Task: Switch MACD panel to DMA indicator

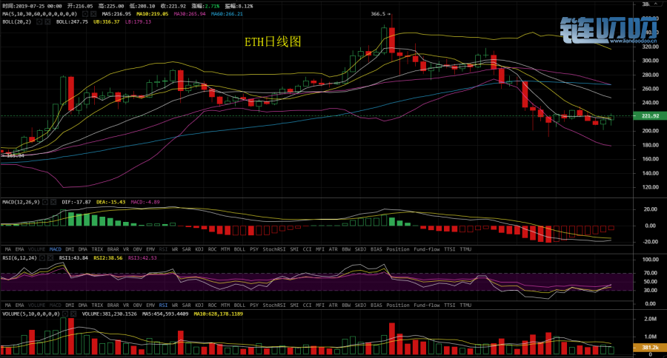Action: pyautogui.click(x=83, y=249)
